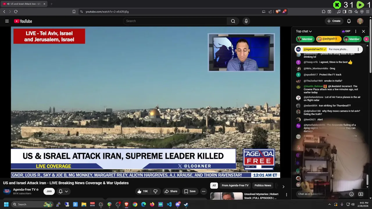Open the account avatar menu
The width and height of the screenshot is (372, 209).
tap(360, 21)
